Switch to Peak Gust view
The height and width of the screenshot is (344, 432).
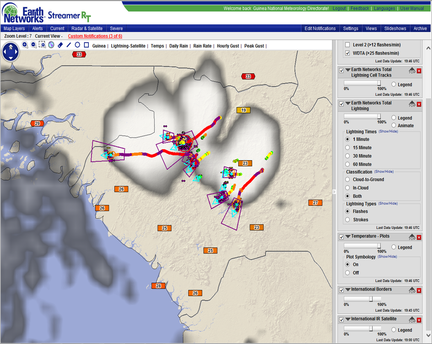(x=254, y=46)
